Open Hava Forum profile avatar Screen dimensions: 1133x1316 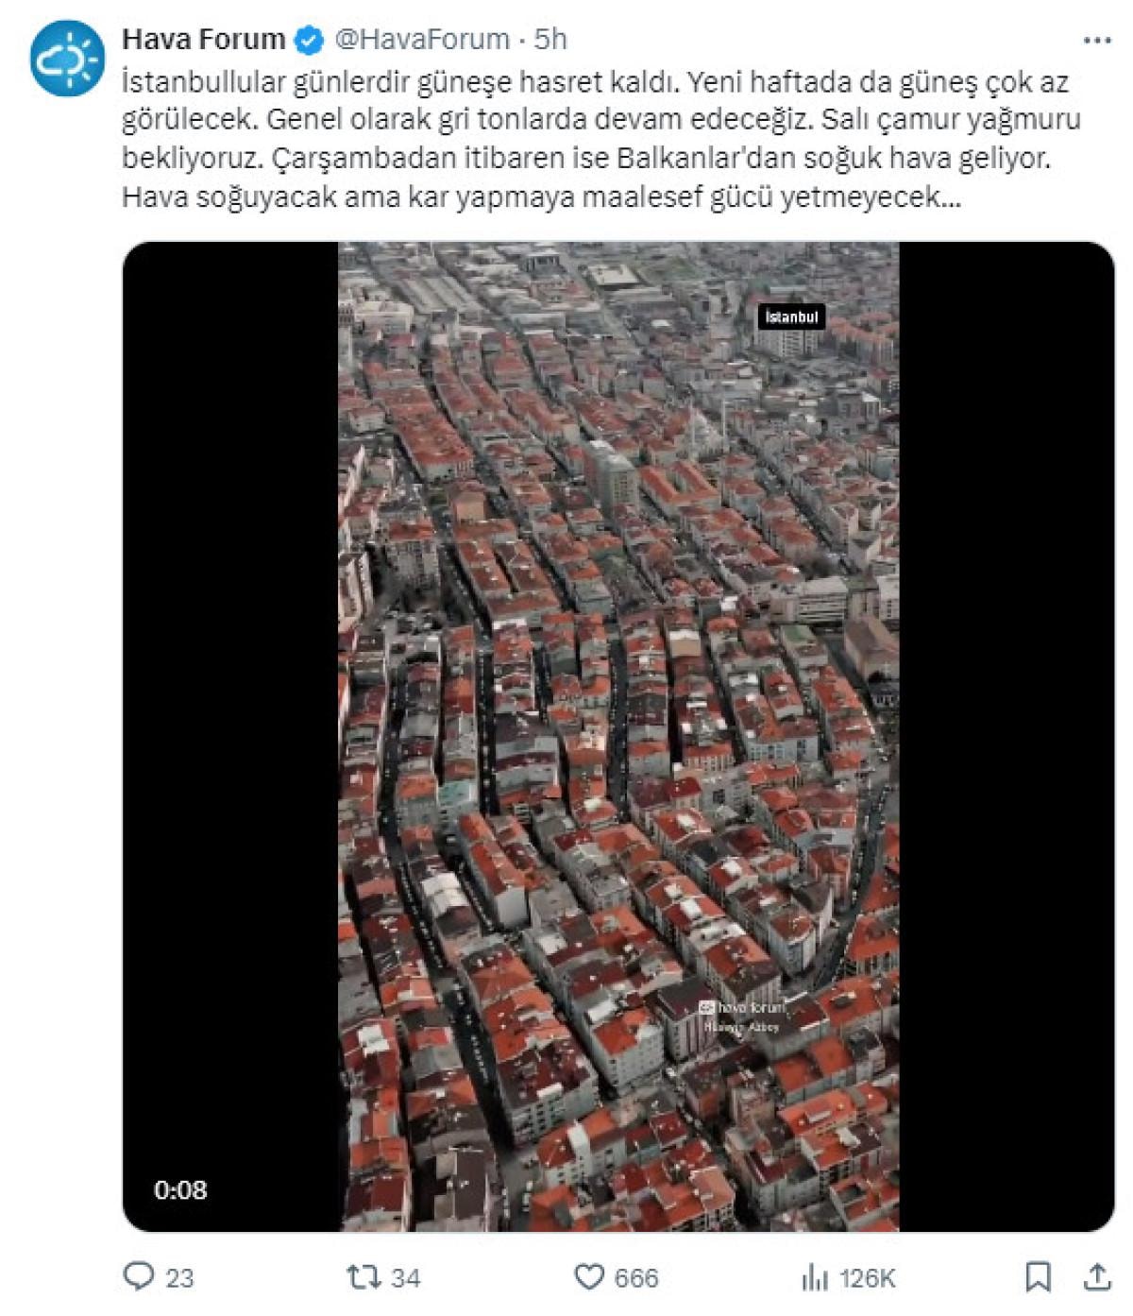tap(67, 59)
